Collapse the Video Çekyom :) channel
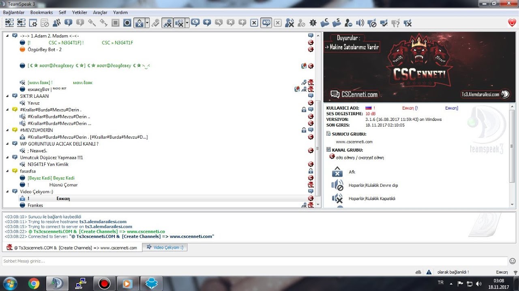Image resolution: width=519 pixels, height=291 pixels. [7, 192]
